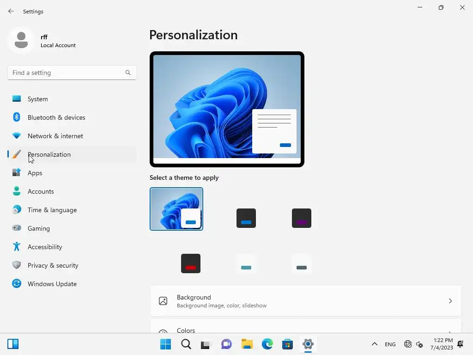The width and height of the screenshot is (473, 355).
Task: Open Accounts settings
Action: click(x=72, y=191)
